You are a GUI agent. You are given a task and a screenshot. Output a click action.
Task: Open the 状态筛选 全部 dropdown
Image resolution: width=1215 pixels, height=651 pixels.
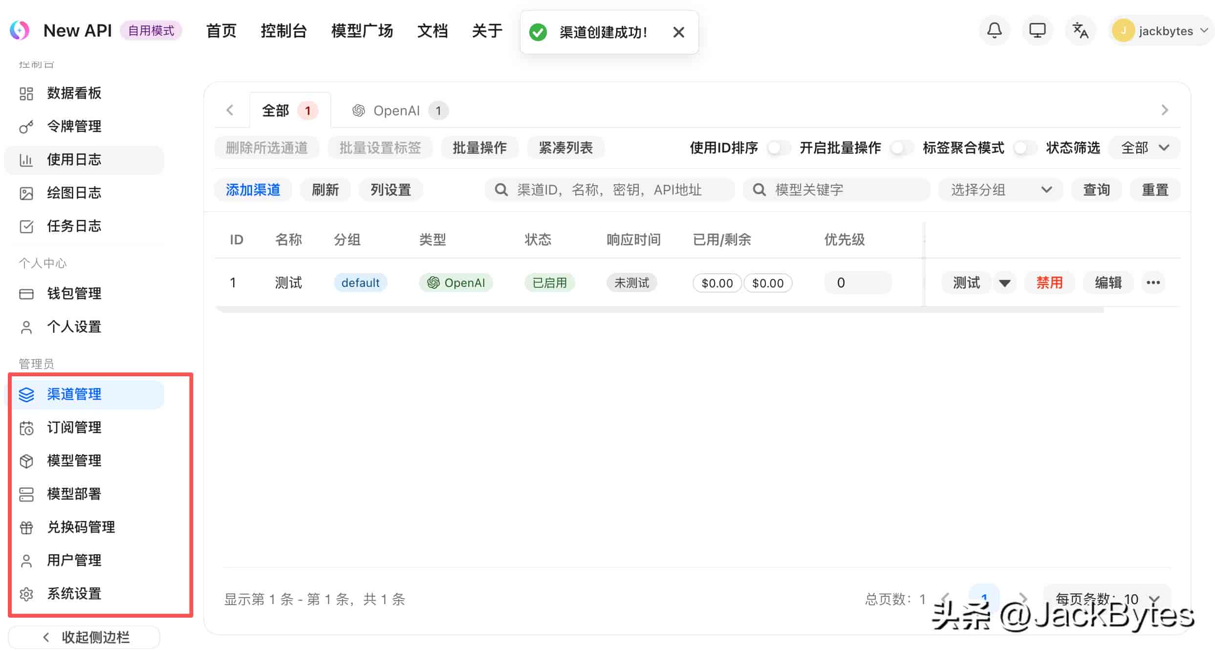coord(1145,148)
